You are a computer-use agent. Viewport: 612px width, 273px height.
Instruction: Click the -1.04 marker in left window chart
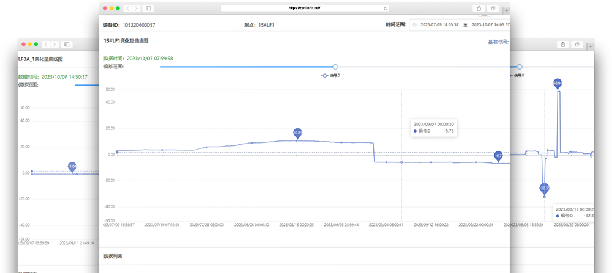point(72,167)
